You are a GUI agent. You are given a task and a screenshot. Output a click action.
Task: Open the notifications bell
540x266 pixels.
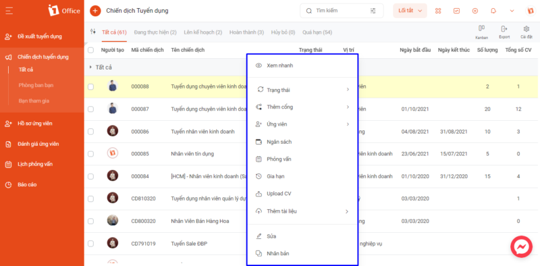tap(493, 11)
